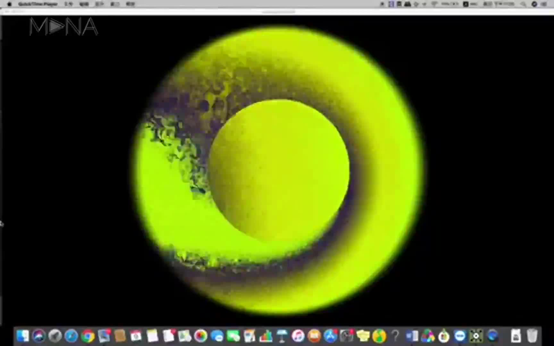Viewport: 554px width, 346px height.
Task: Launch Keynote podium icon in Dock
Action: pyautogui.click(x=282, y=336)
